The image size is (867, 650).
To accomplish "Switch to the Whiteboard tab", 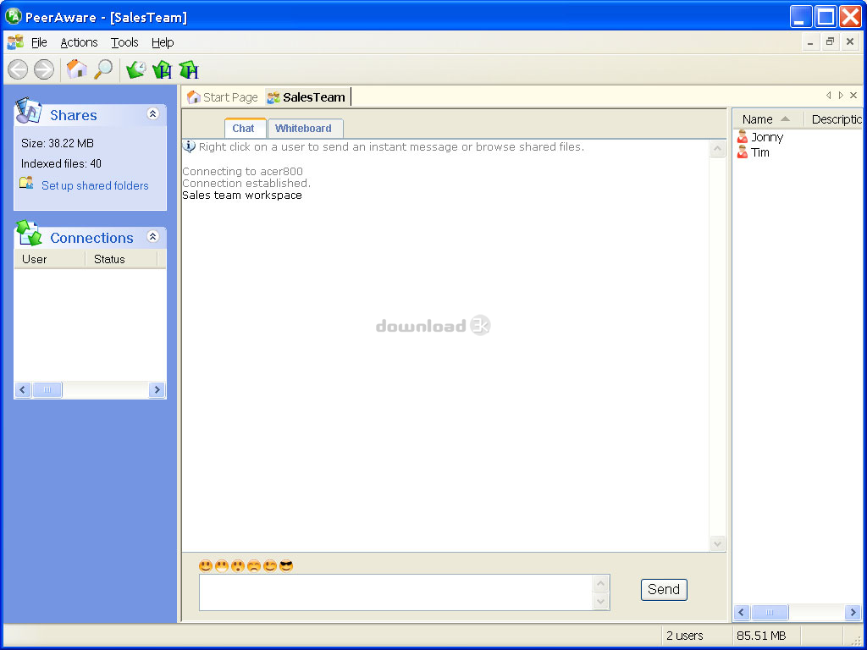I will (303, 129).
